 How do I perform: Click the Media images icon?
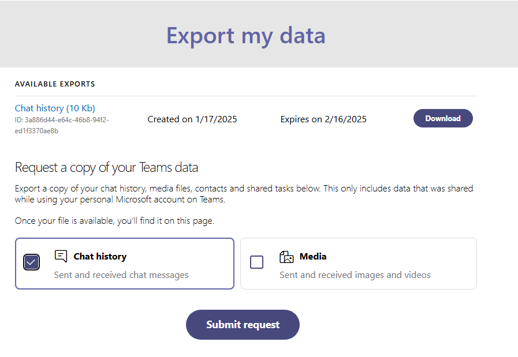[286, 257]
